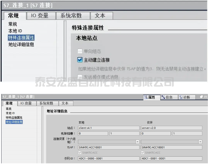This screenshot has width=208, height=164.
Task: Select the 文本 tab in the S7_连接_1 window
Action: pyautogui.click(x=100, y=16)
